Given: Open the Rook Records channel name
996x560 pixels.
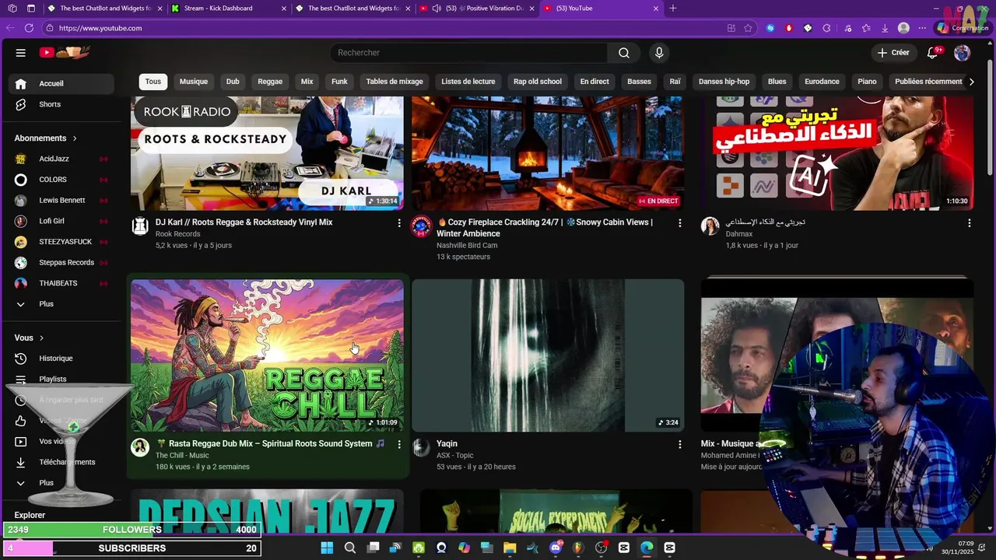Looking at the screenshot, I should (177, 234).
